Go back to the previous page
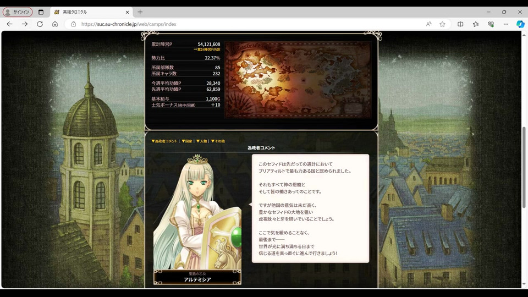The width and height of the screenshot is (528, 297). tap(9, 24)
